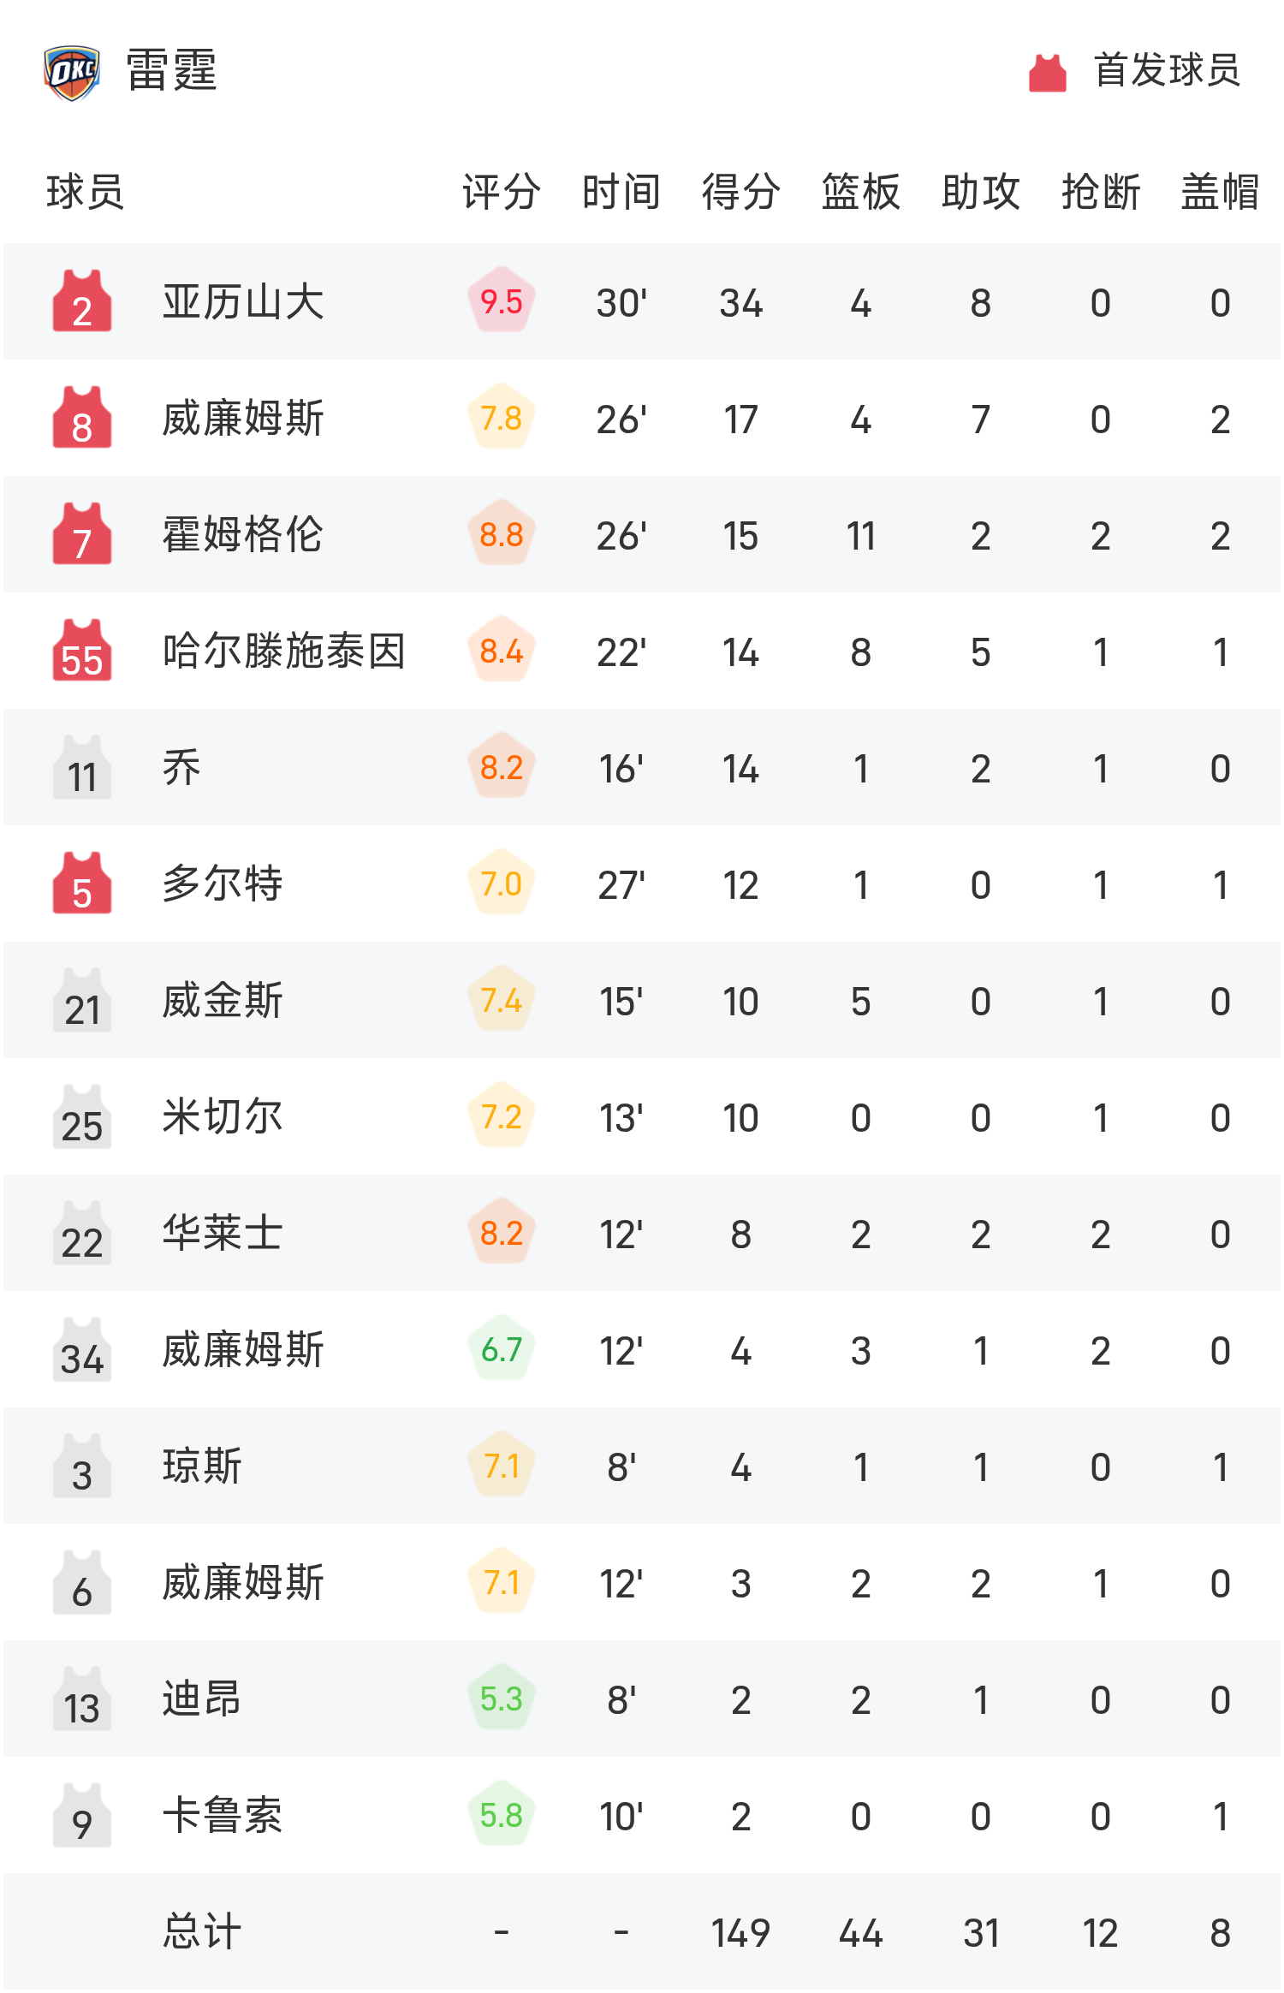Click the gray bench jersey icon for 乔
This screenshot has width=1284, height=1993.
tap(81, 768)
